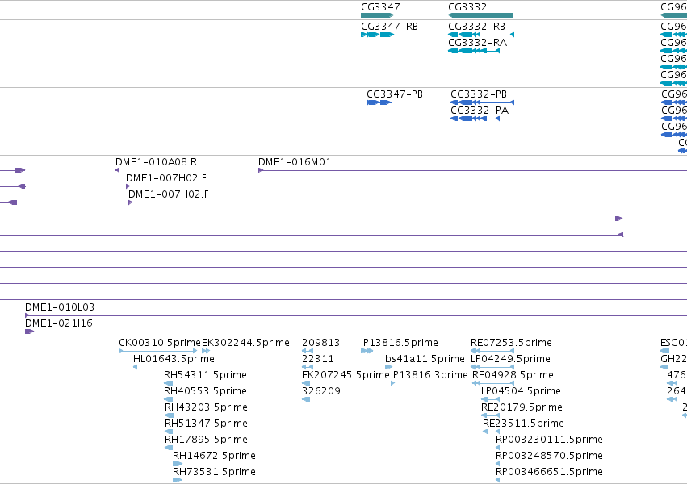Image resolution: width=687 pixels, height=484 pixels.
Task: Select the DME1-010A08.R arrow marker
Action: click(x=117, y=170)
